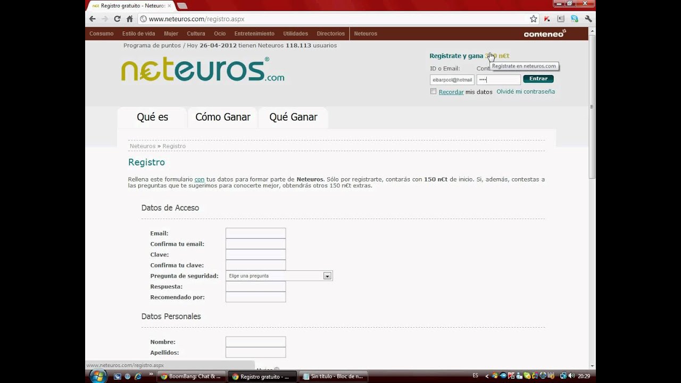Click the password login field
The image size is (681, 383).
(x=499, y=80)
